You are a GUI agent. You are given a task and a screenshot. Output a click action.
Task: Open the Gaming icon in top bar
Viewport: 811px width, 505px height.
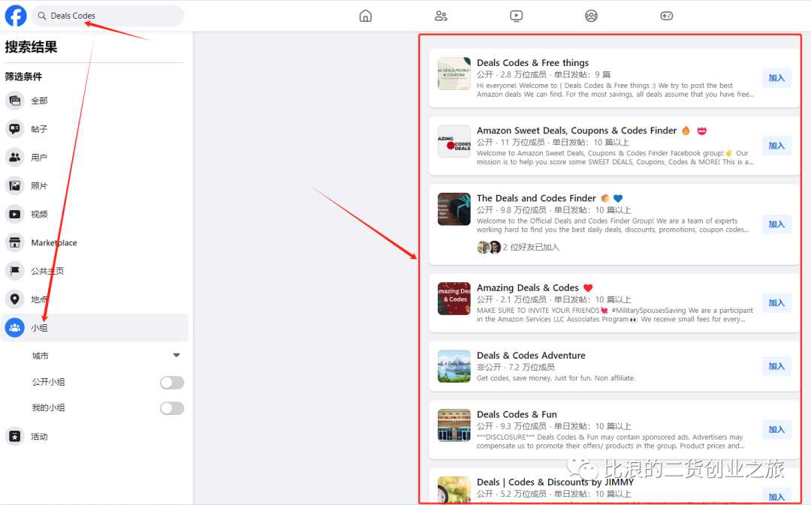pos(666,16)
